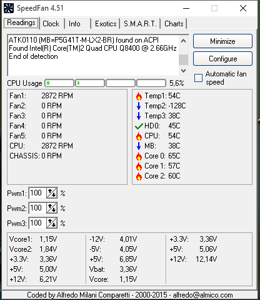Click the Pwm1 up/down stepper arrows
The image size is (260, 300).
pos(52,193)
